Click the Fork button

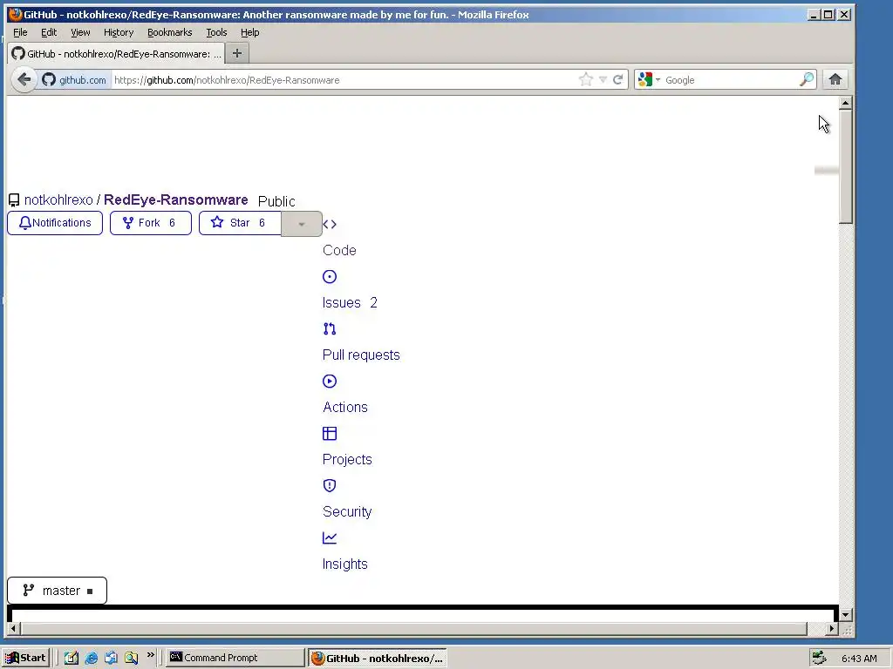pyautogui.click(x=150, y=223)
